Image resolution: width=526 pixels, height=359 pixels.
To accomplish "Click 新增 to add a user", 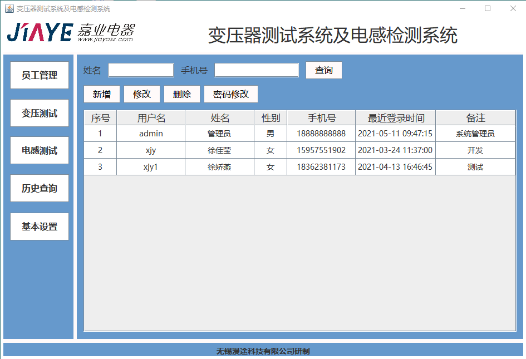I will [102, 94].
